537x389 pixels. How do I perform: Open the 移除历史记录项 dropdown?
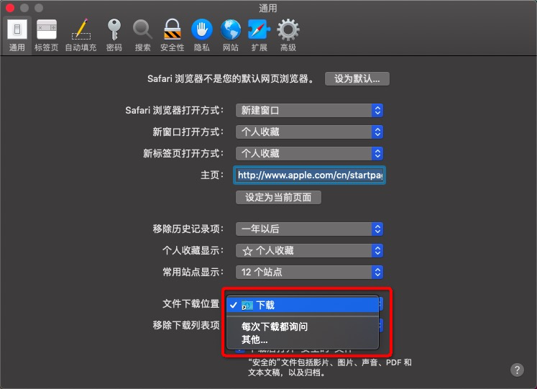[x=309, y=229]
